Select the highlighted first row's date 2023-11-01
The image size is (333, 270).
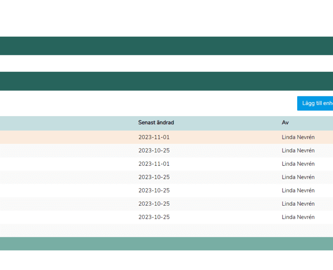[154, 137]
